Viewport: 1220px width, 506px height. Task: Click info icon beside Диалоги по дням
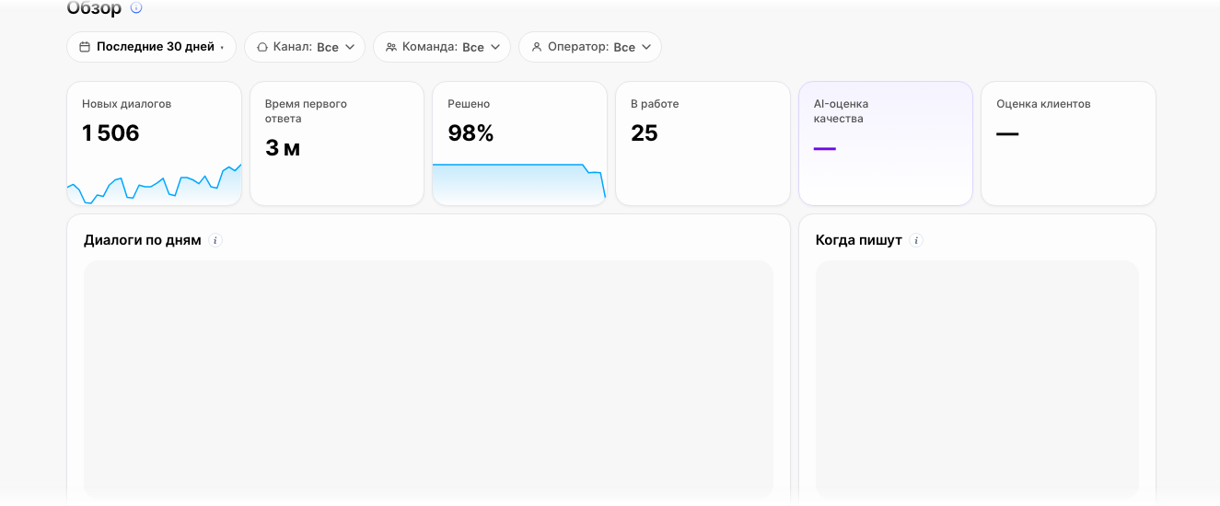(215, 240)
